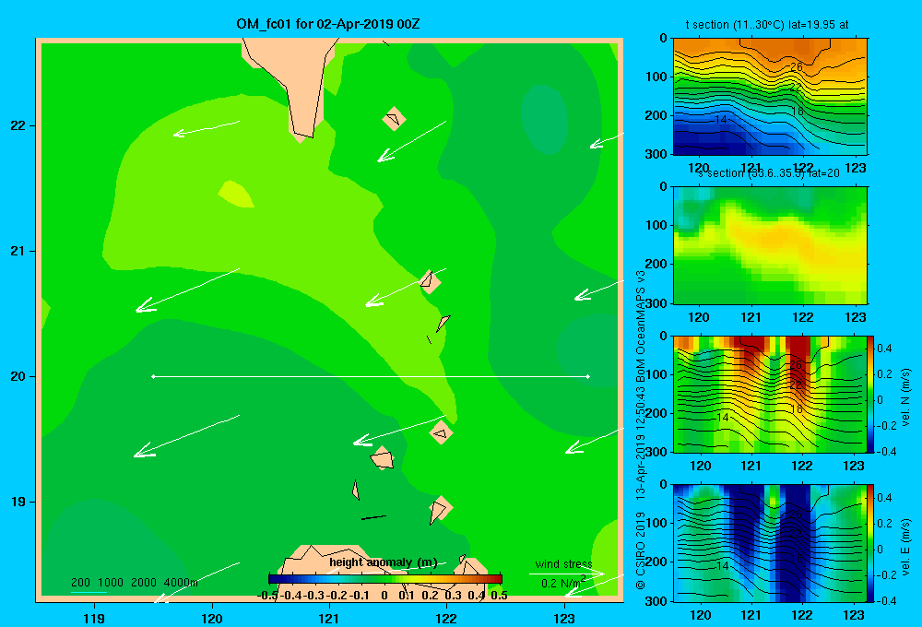Select the vel. N color bar
This screenshot has width=922, height=627.
point(871,394)
